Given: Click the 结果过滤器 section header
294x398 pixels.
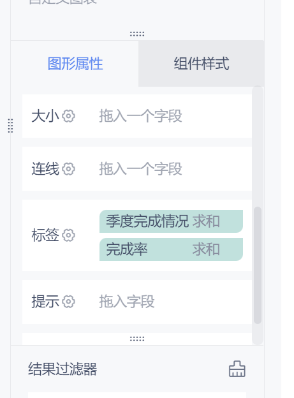Looking at the screenshot, I should click(62, 369).
